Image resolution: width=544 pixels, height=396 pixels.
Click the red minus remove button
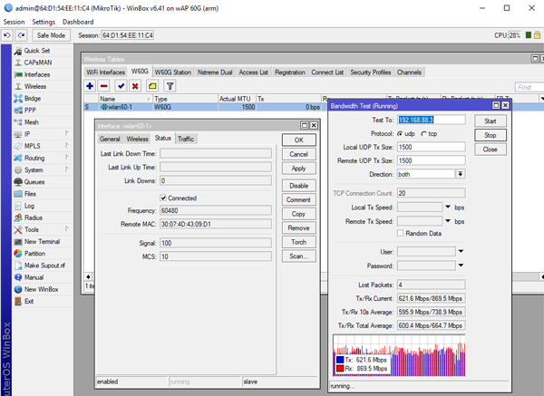pos(103,86)
